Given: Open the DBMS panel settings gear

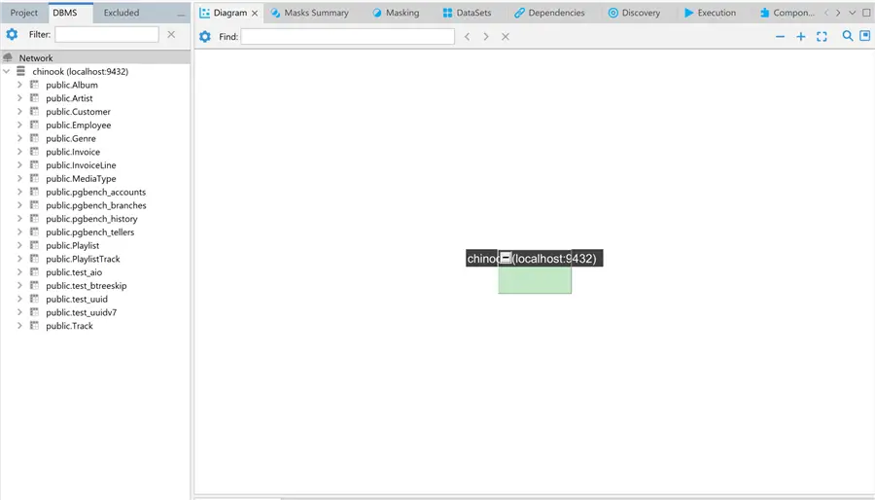Looking at the screenshot, I should point(12,35).
